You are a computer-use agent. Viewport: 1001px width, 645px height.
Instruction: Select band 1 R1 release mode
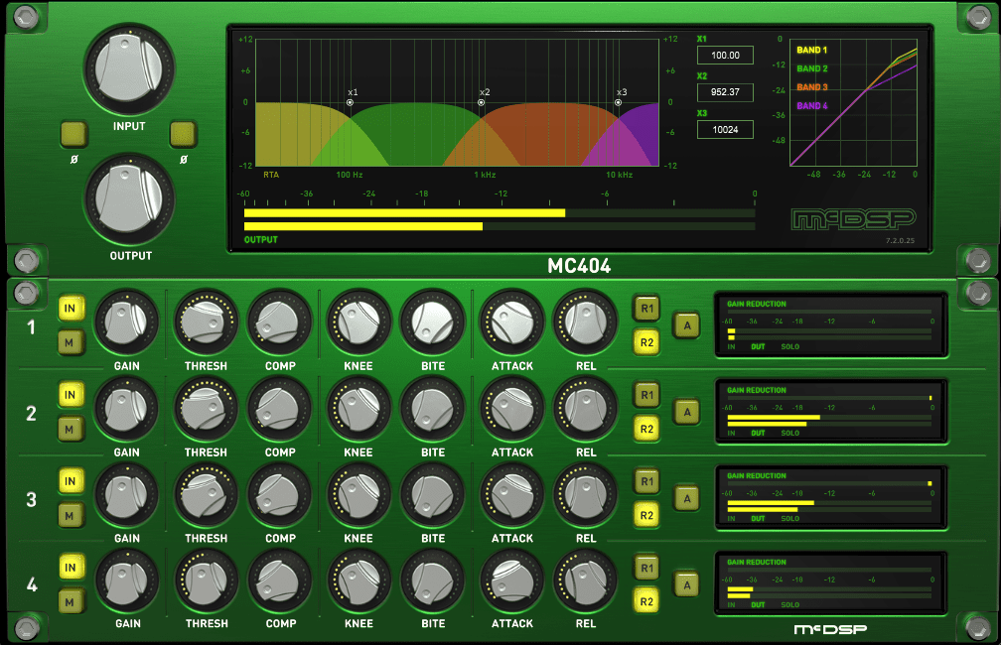click(x=646, y=309)
